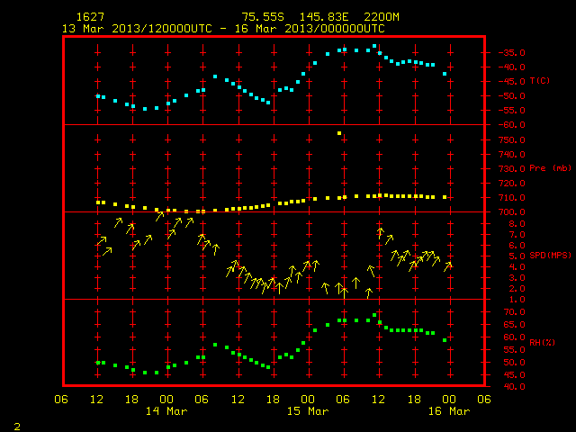The width and height of the screenshot is (576, 432).
Task: Click the Pre (mb) axis label
Action: 550,168
